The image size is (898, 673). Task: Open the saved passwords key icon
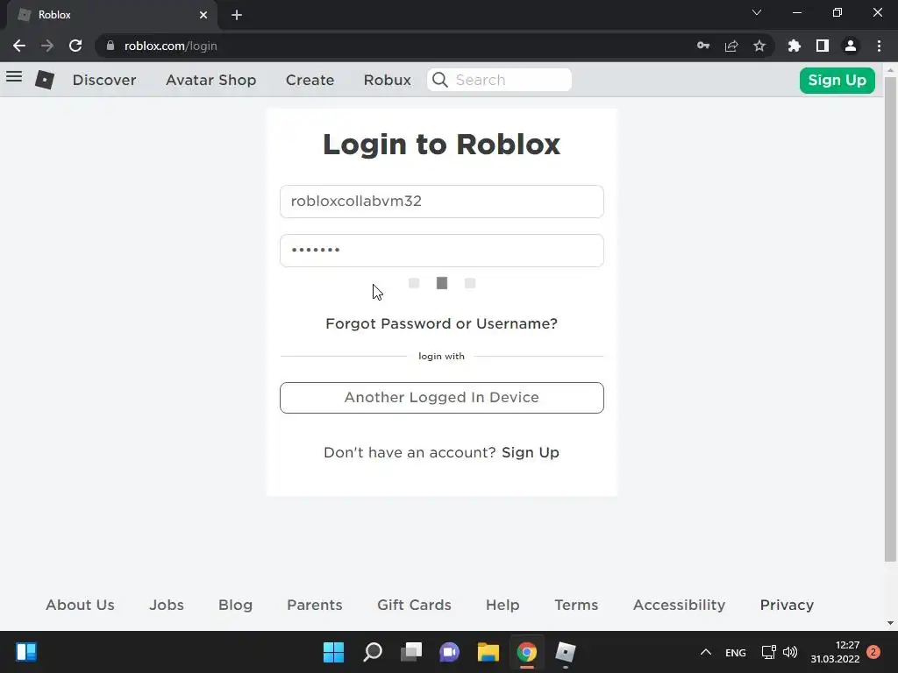pos(703,46)
